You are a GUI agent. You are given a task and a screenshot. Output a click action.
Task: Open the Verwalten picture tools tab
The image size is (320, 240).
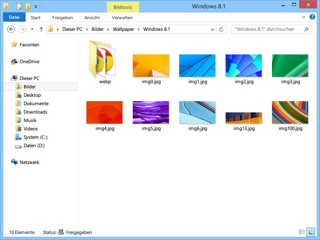[122, 18]
